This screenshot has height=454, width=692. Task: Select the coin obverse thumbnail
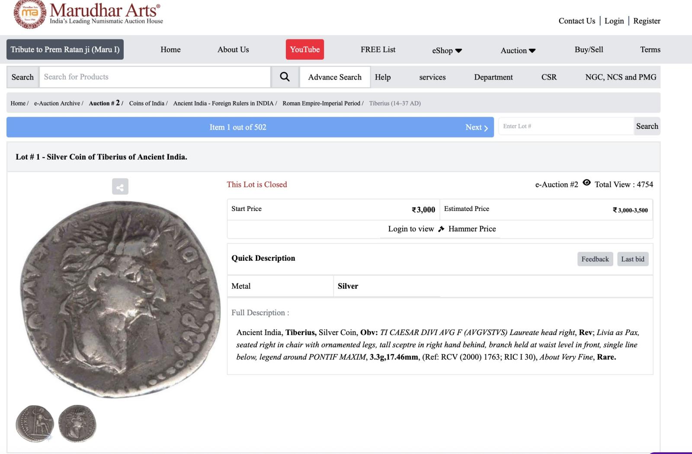[x=77, y=424]
